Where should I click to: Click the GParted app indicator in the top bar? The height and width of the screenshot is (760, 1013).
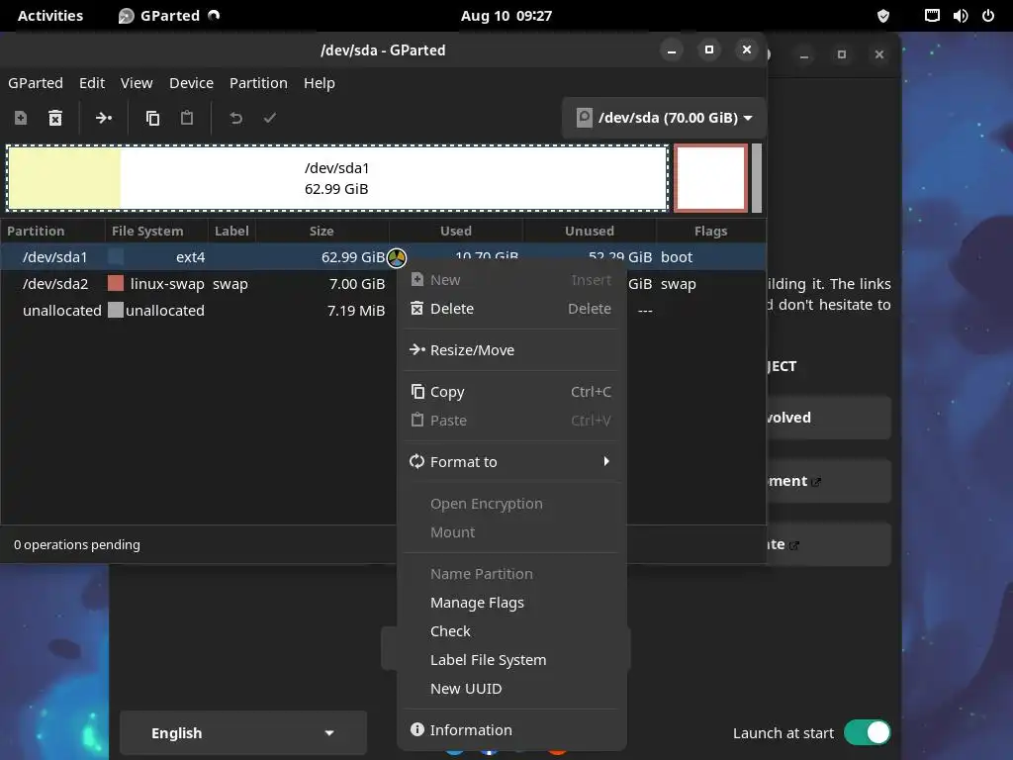169,16
